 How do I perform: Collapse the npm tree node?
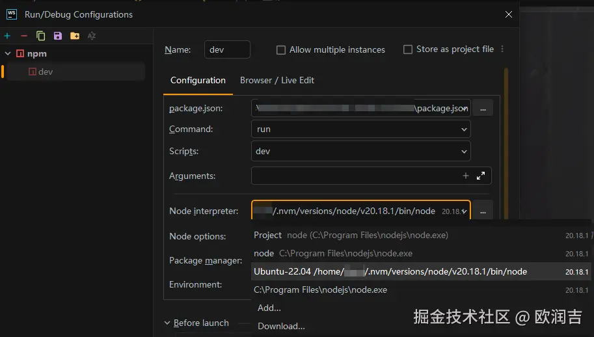point(8,53)
